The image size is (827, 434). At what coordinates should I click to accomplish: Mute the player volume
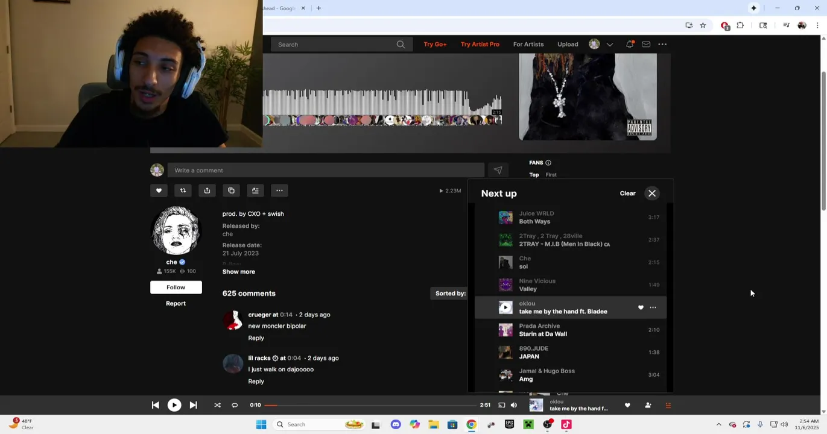pyautogui.click(x=514, y=405)
